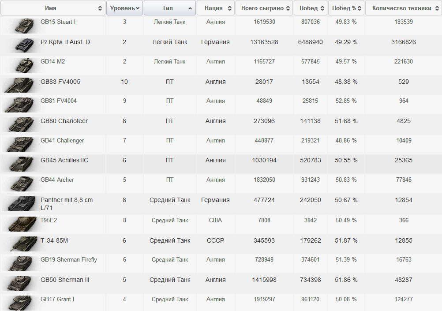Click the GB19 Sherman Firefly name
The width and height of the screenshot is (442, 311).
click(x=68, y=260)
